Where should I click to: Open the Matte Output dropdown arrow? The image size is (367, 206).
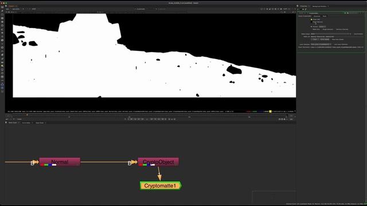pos(350,34)
